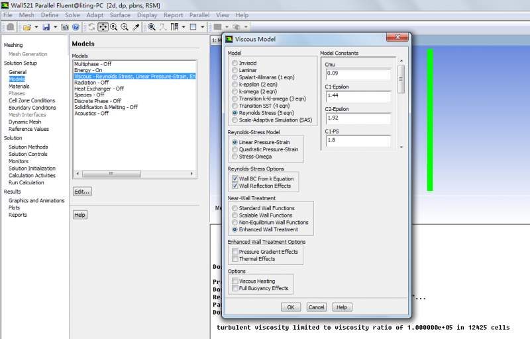The image size is (530, 339).
Task: Click the axes orientation toolbar icon
Action: point(163,27)
